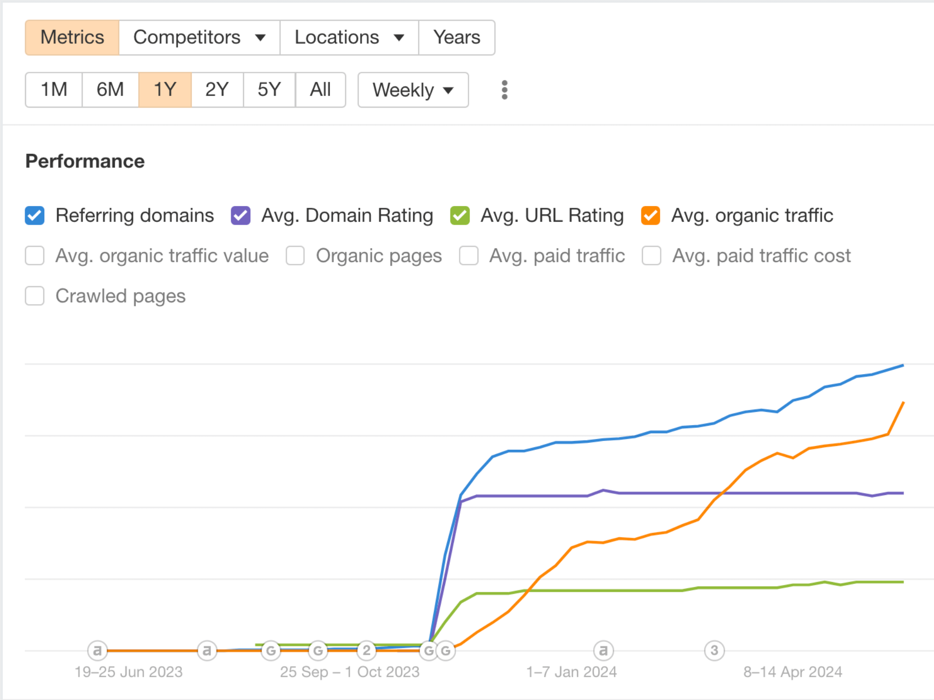Open the three-dot more options menu
934x700 pixels.
coord(504,90)
